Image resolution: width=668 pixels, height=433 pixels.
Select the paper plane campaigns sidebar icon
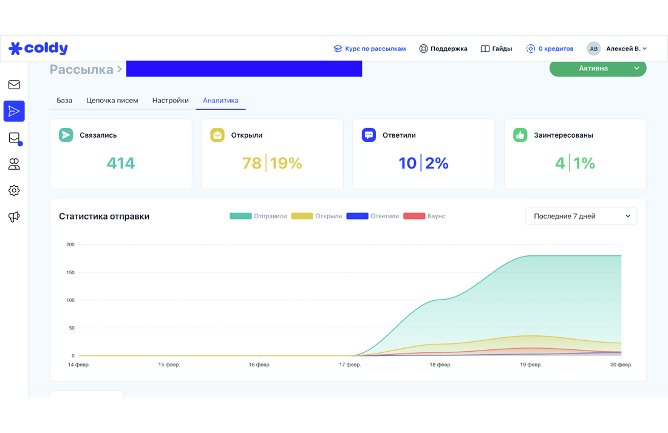14,112
